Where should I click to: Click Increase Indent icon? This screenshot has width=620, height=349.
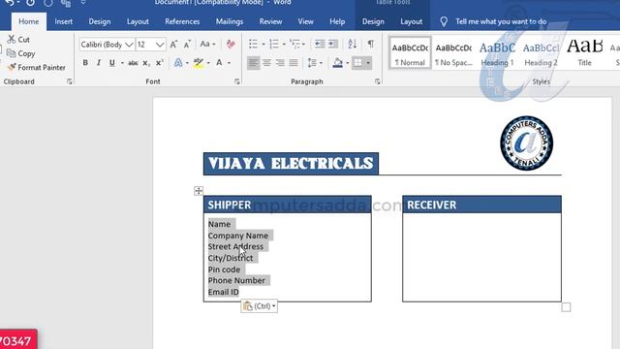[x=333, y=44]
